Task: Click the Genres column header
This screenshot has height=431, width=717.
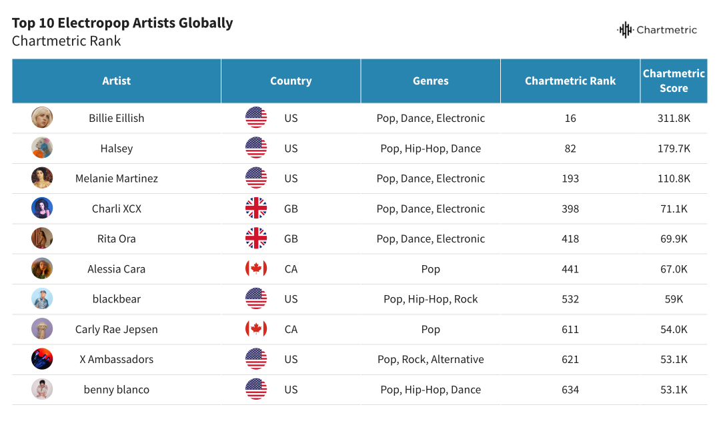Action: pos(431,81)
